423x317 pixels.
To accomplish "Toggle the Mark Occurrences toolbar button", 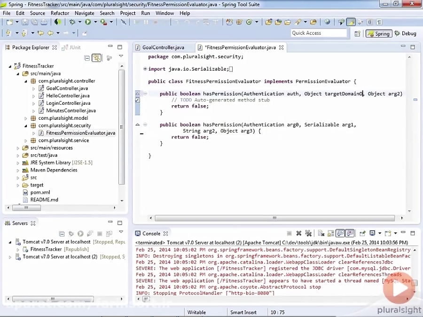I will [x=351, y=22].
